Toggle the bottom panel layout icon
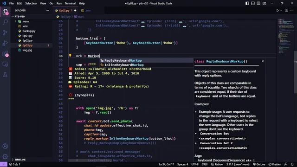 [252, 3]
